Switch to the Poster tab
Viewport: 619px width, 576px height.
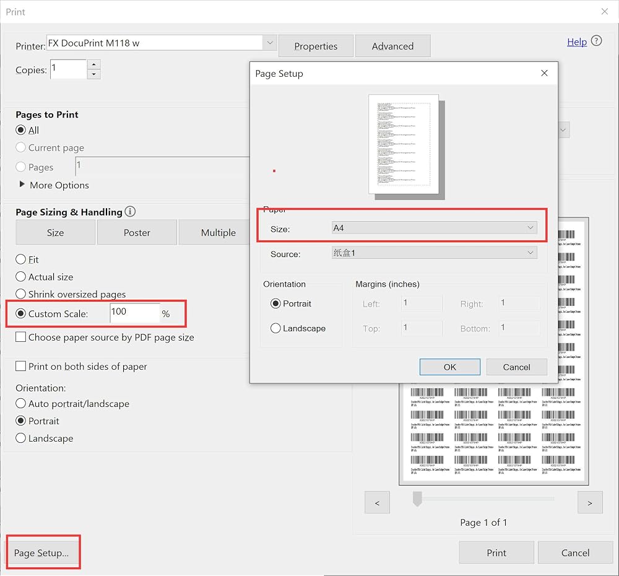(x=137, y=232)
